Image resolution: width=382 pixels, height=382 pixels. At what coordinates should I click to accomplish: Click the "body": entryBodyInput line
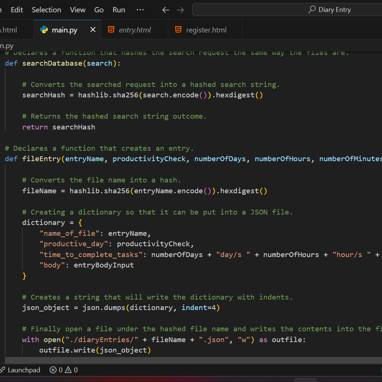[87, 265]
